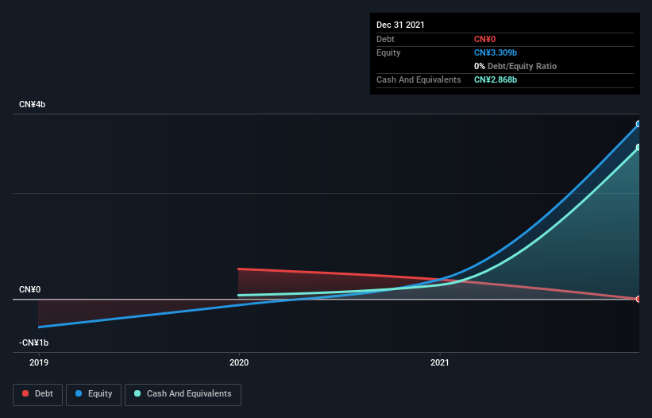Click the CN¥2.868b cash value
The height and width of the screenshot is (418, 652).
(496, 79)
